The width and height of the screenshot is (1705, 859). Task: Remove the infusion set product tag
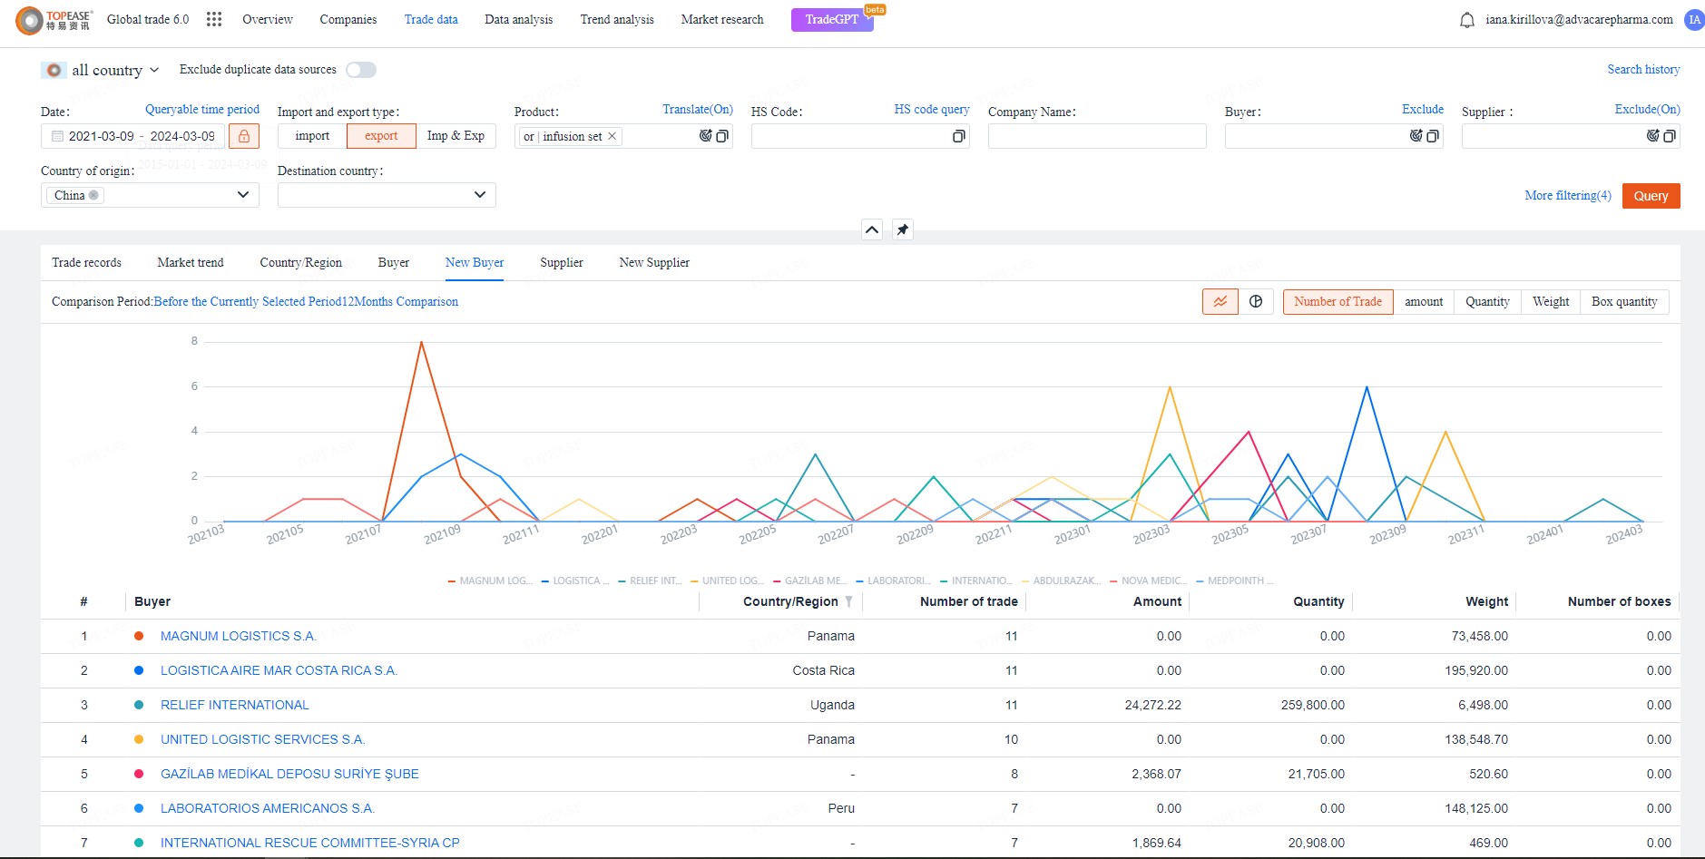612,136
